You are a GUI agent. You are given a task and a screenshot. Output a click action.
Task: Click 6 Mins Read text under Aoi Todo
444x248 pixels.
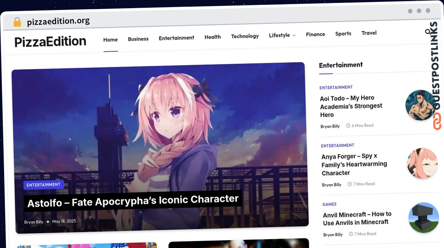coord(363,125)
